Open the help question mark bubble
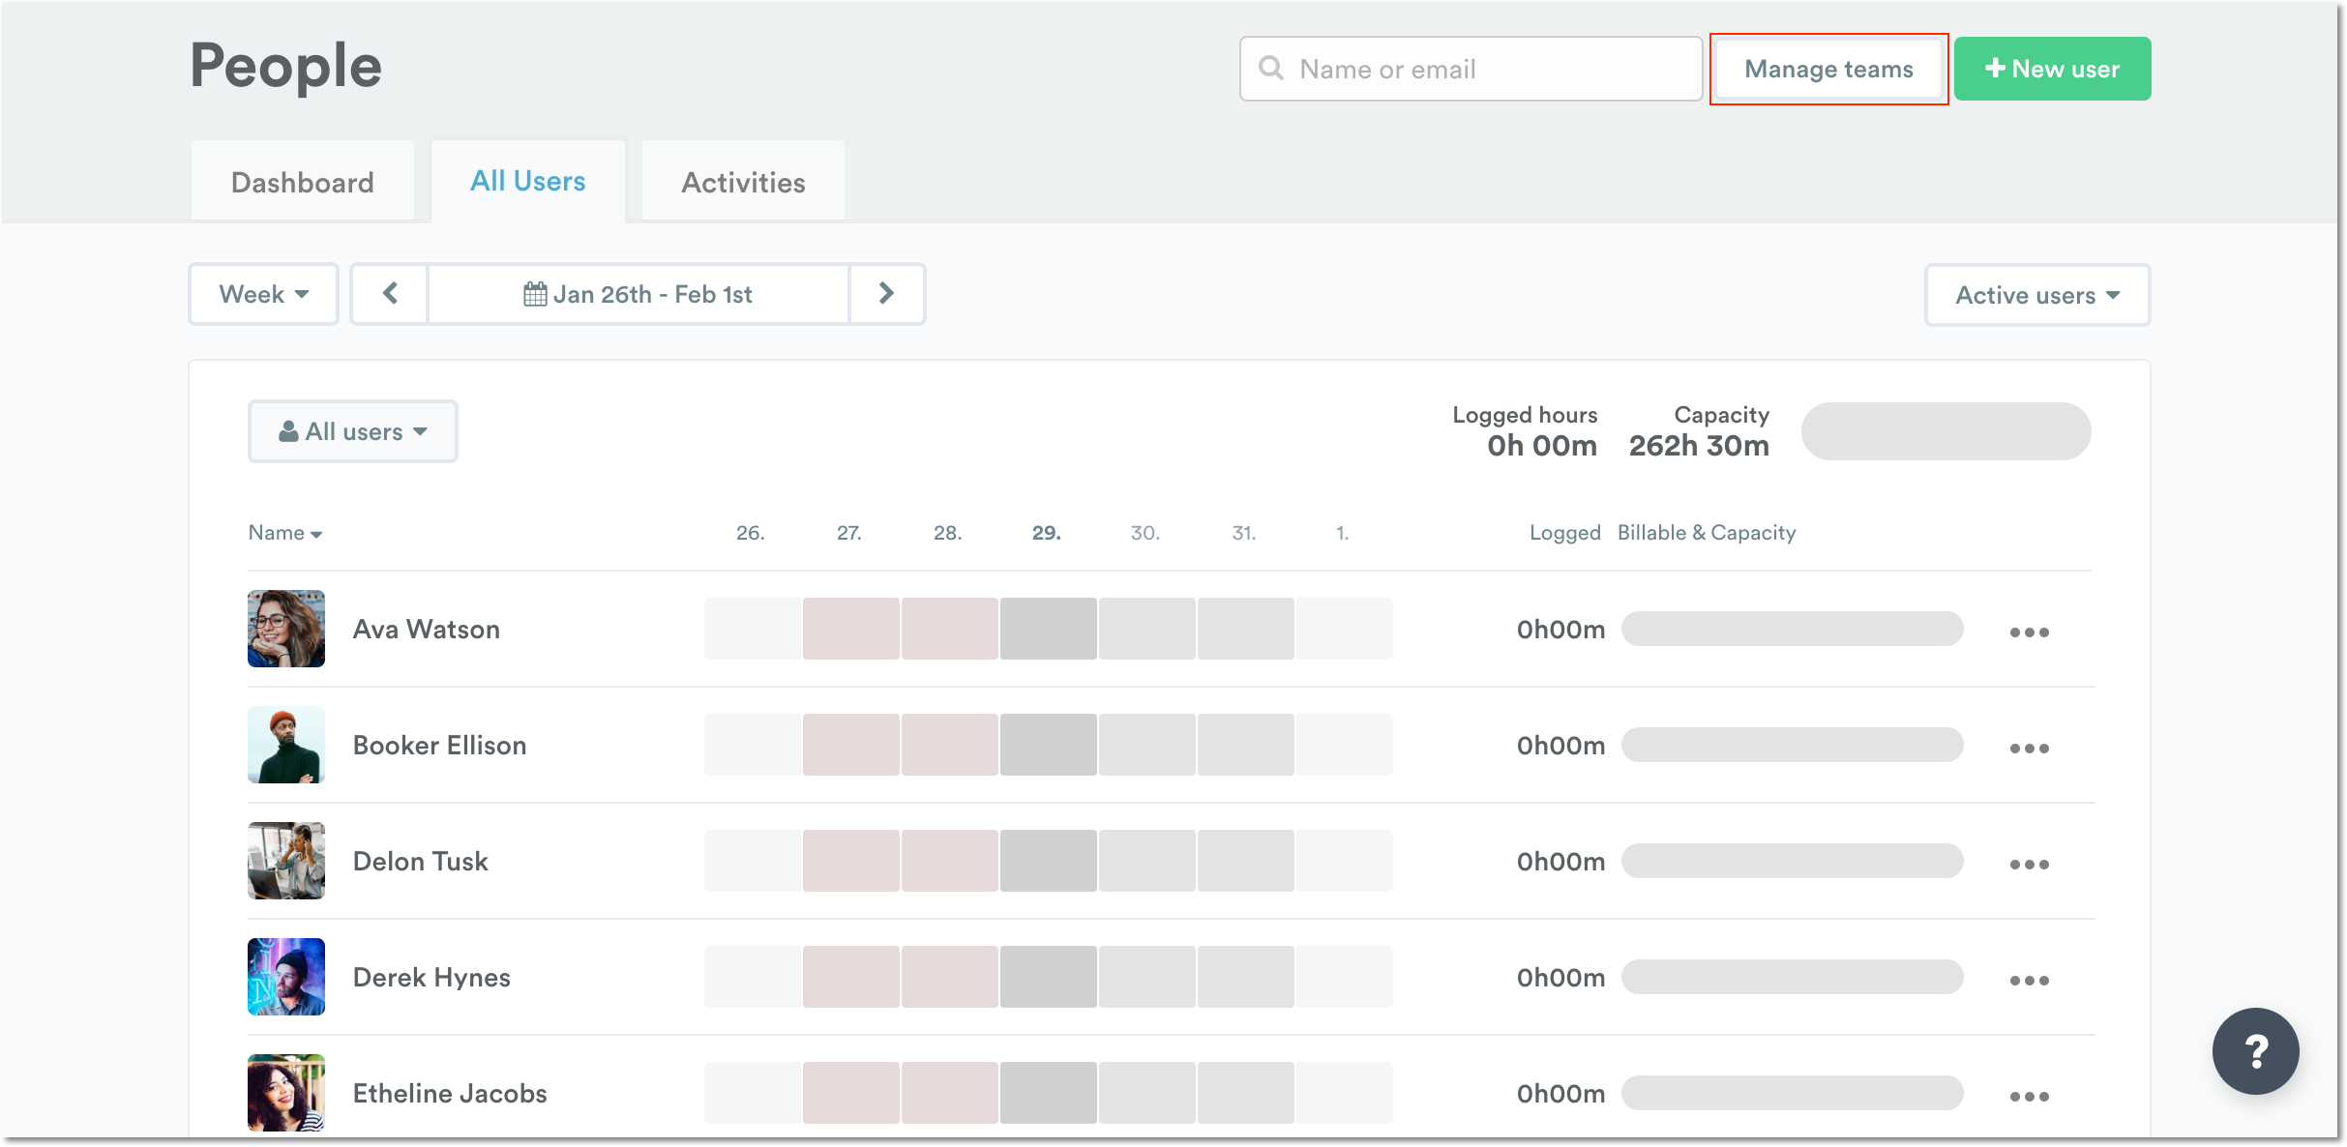 [x=2255, y=1050]
